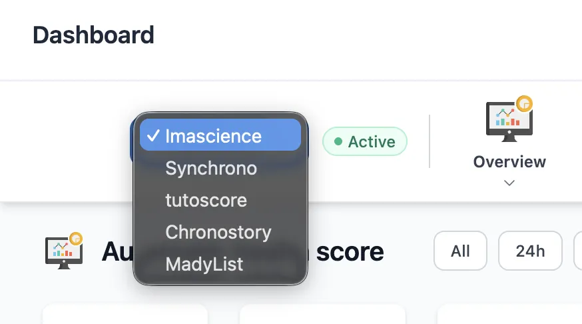The width and height of the screenshot is (582, 324).
Task: Select the All time filter
Action: coord(460,251)
